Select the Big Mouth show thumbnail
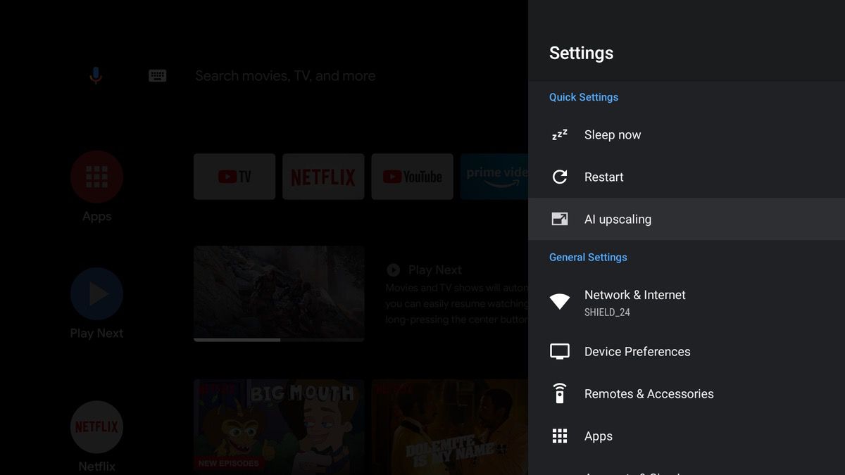This screenshot has height=475, width=845. (x=279, y=425)
